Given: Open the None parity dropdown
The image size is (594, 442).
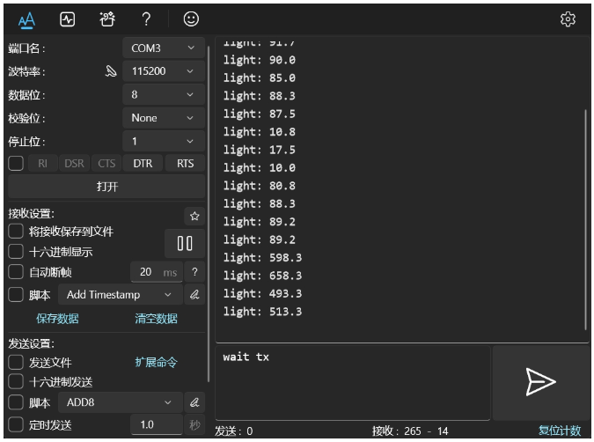Looking at the screenshot, I should pyautogui.click(x=163, y=118).
